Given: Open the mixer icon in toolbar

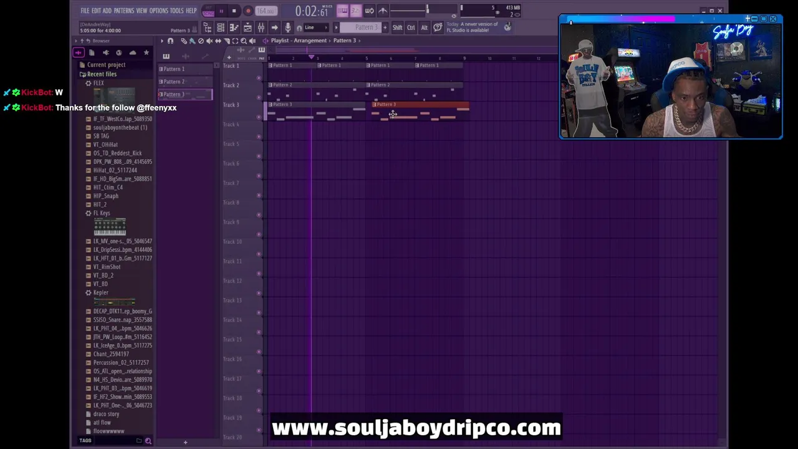Looking at the screenshot, I should point(261,27).
